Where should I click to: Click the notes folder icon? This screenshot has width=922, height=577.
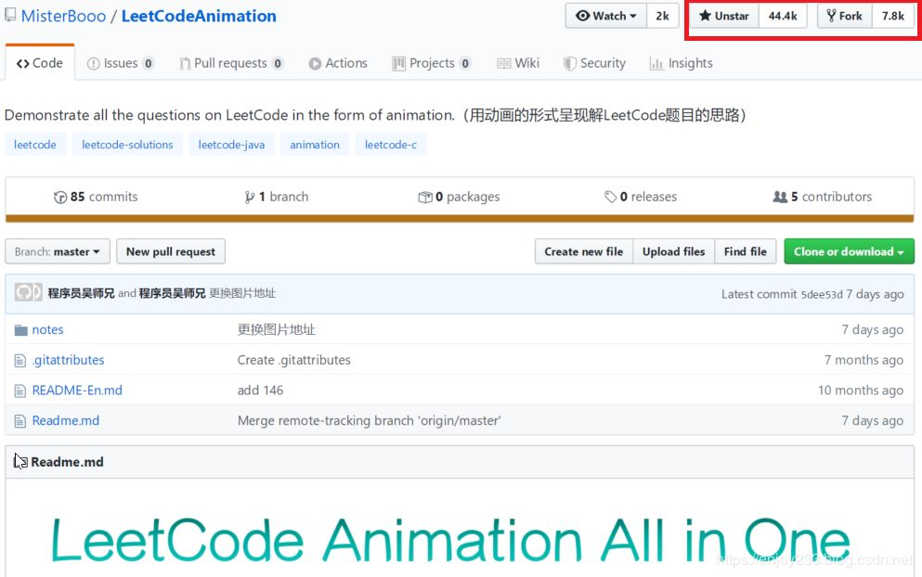pyautogui.click(x=21, y=330)
